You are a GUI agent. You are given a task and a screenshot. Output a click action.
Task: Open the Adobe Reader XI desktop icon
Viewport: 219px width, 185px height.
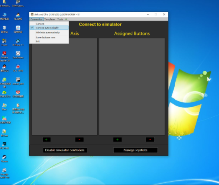click(x=4, y=56)
